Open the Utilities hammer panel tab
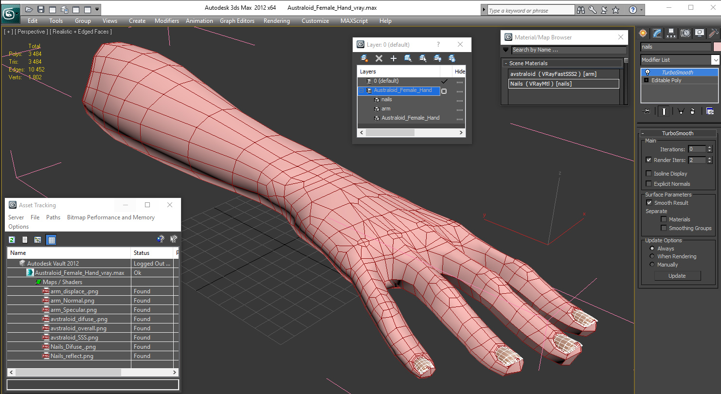Screen dimensions: 721x394 [714, 33]
